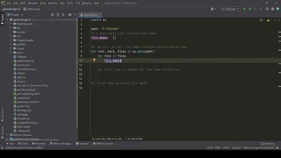Collapse the pythonProject3 root folder
The width and height of the screenshot is (281, 158).
pos(7,20)
